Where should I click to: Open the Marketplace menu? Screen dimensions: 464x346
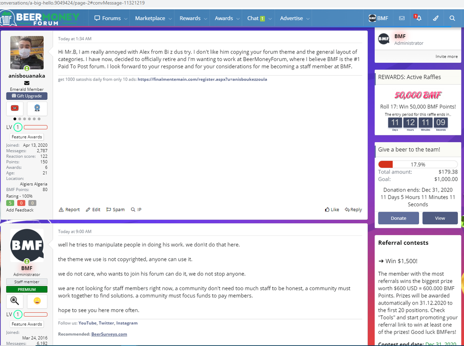[150, 18]
